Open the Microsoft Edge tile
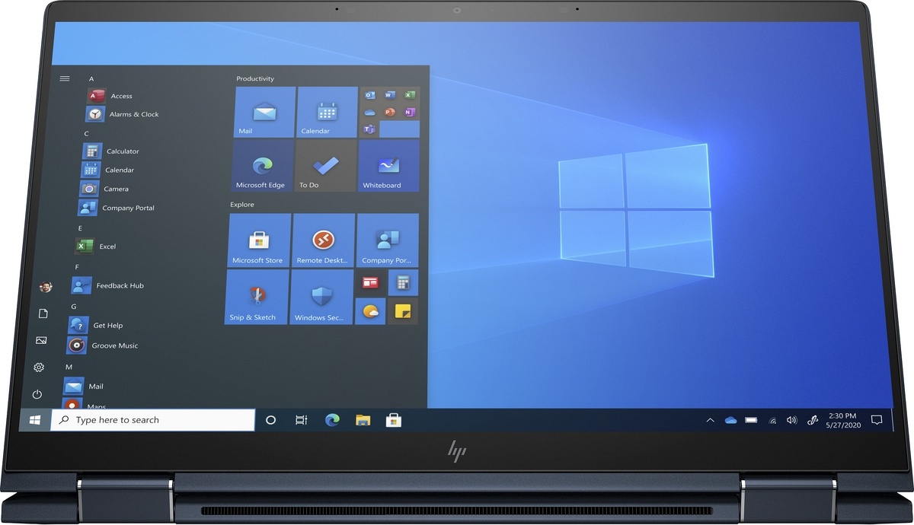Viewport: 914px width, 525px height. click(x=263, y=166)
